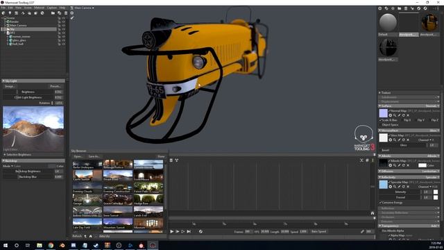This screenshot has height=250, width=444.
Task: Add turntable object icon in scene toolbar
Action: [x=23, y=13]
